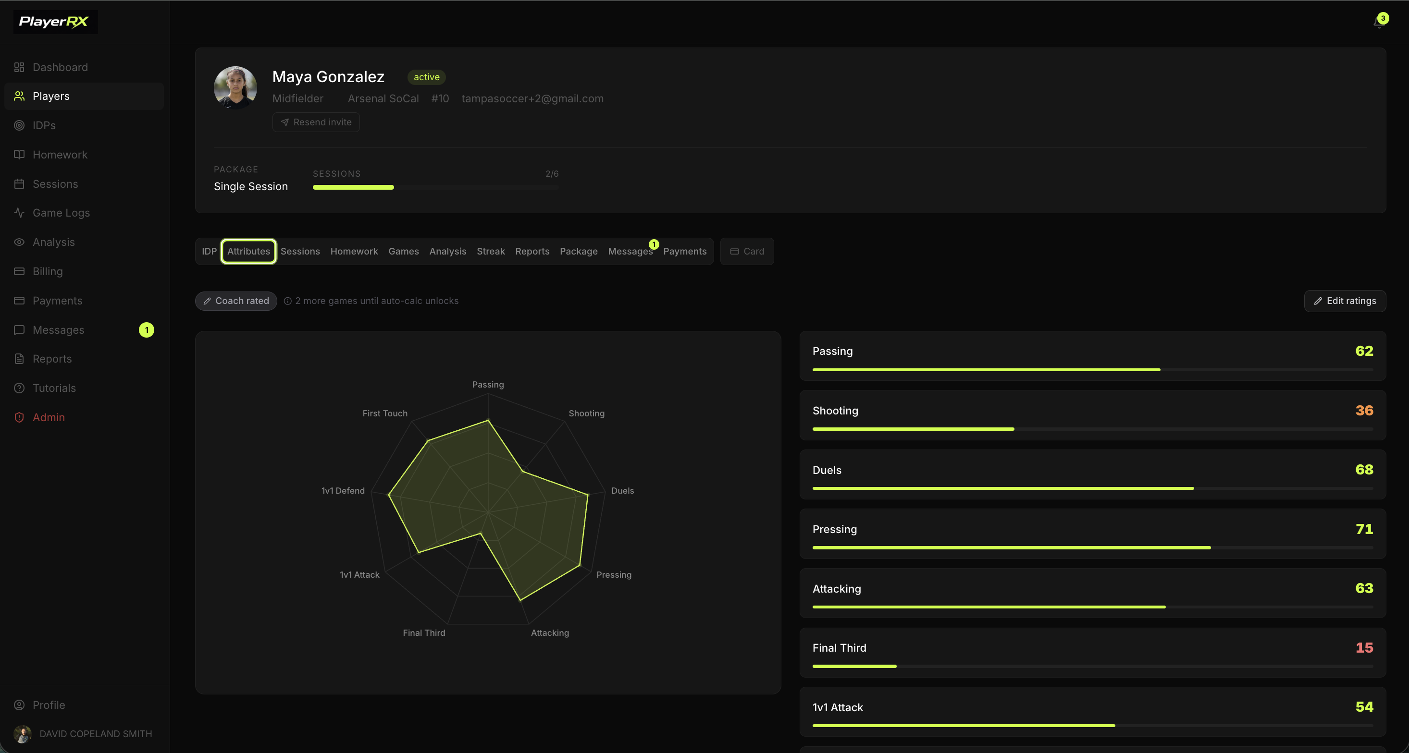Click the Analysis eye icon
The height and width of the screenshot is (753, 1409).
pyautogui.click(x=19, y=242)
